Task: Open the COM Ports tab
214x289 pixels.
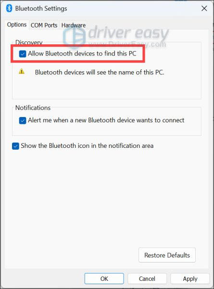Action: coord(44,25)
